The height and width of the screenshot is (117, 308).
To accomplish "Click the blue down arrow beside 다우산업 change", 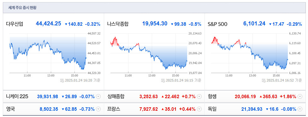I will [66, 24].
